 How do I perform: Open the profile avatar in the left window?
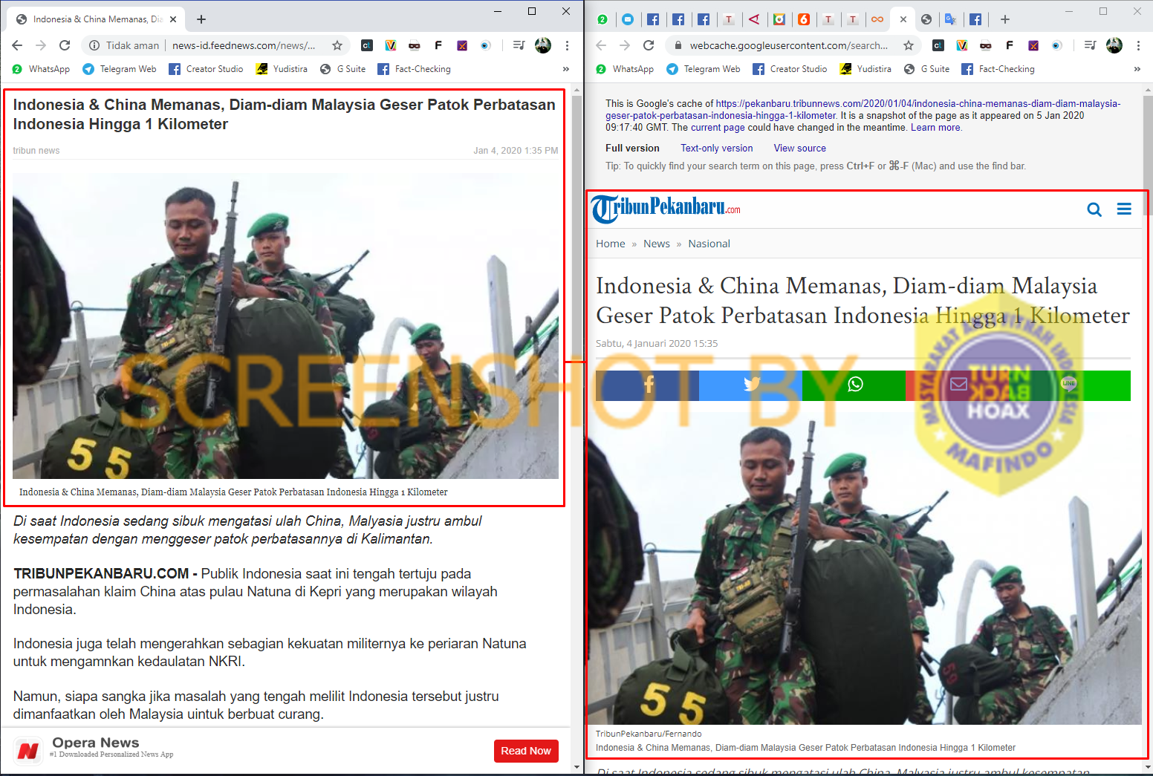pyautogui.click(x=543, y=45)
